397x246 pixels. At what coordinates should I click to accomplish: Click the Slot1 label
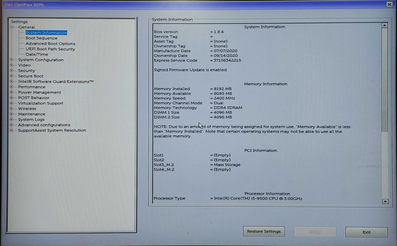click(159, 155)
